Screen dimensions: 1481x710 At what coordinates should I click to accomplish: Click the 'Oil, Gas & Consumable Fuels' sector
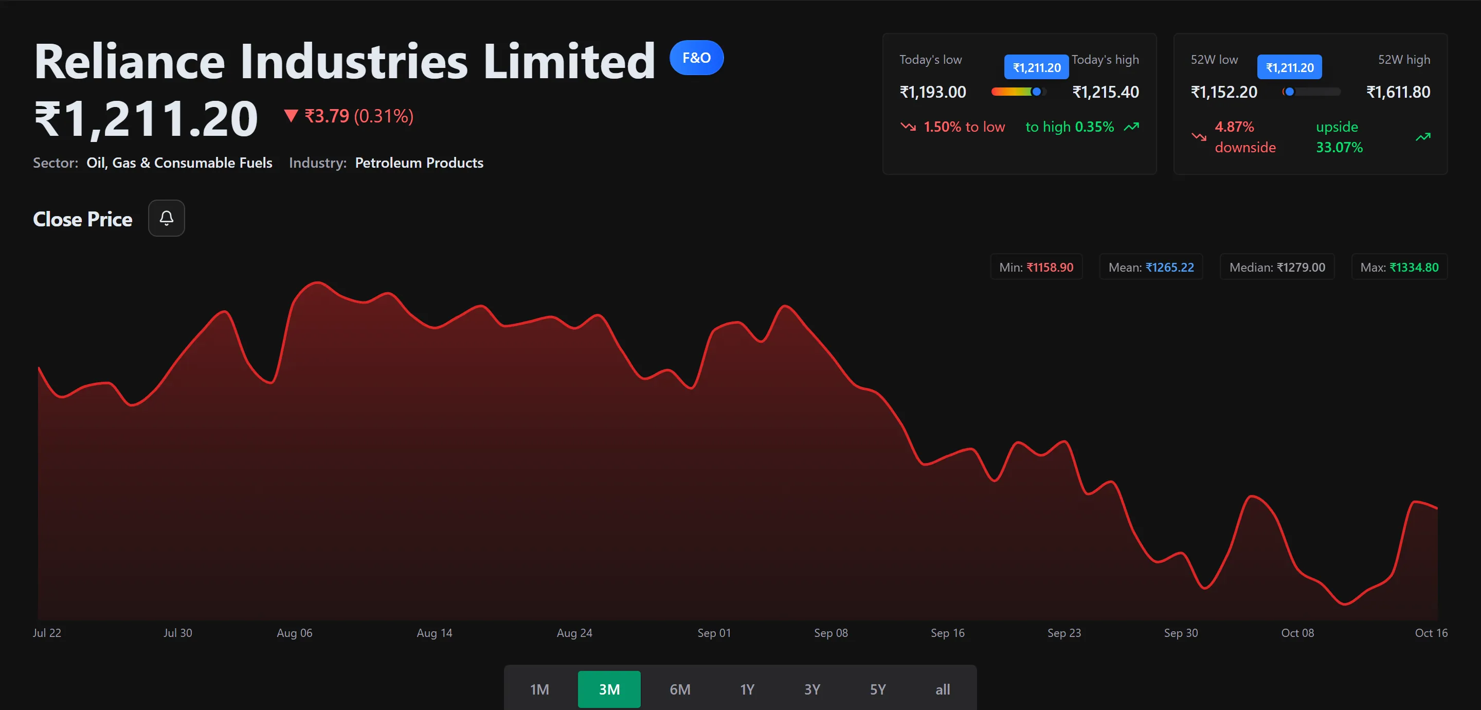point(179,163)
